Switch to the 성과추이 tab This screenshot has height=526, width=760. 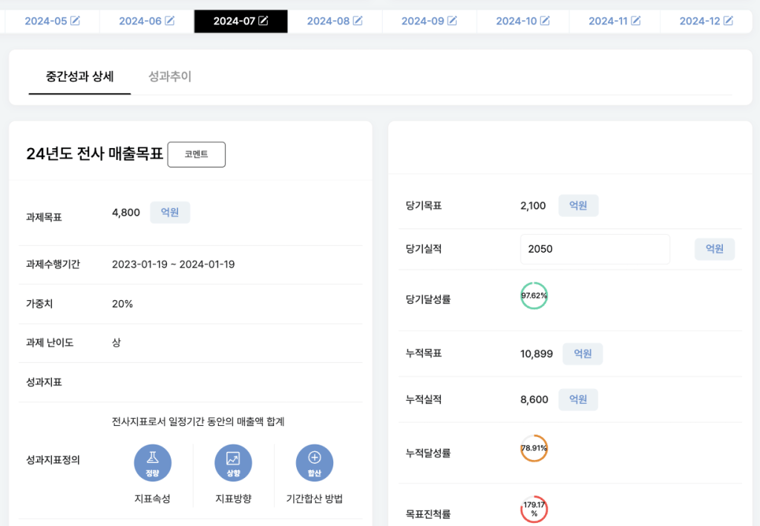click(170, 76)
